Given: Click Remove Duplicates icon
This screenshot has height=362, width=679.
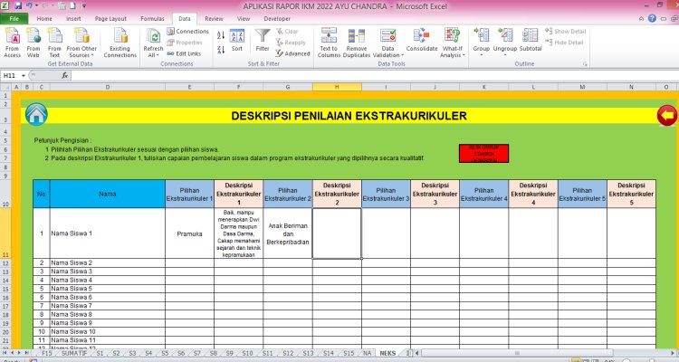Looking at the screenshot, I should [x=357, y=38].
